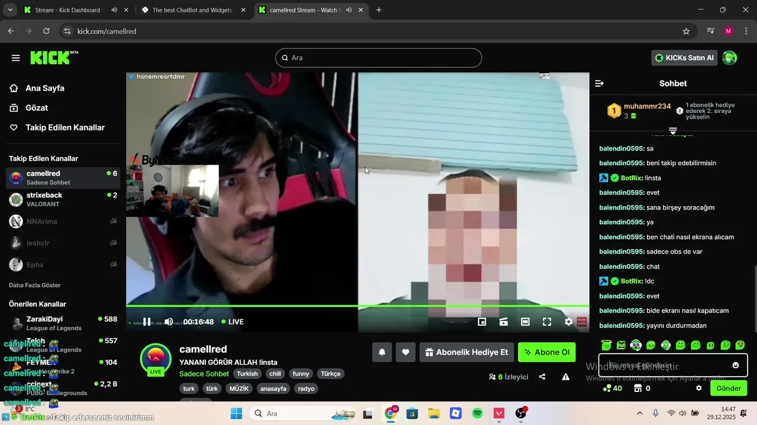The height and width of the screenshot is (425, 757).
Task: Insert the angry face emote
Action: tap(621, 345)
